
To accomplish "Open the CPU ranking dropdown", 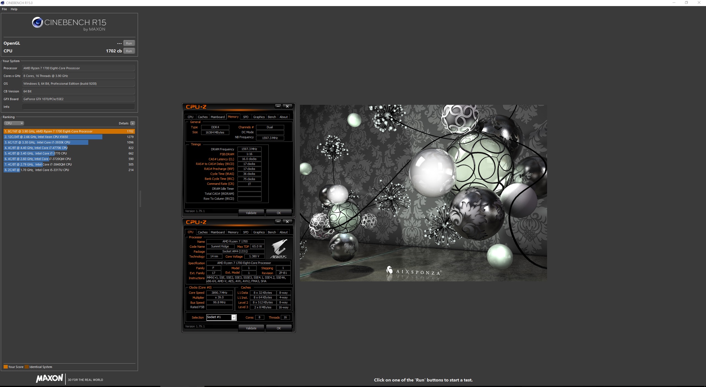I will [14, 123].
